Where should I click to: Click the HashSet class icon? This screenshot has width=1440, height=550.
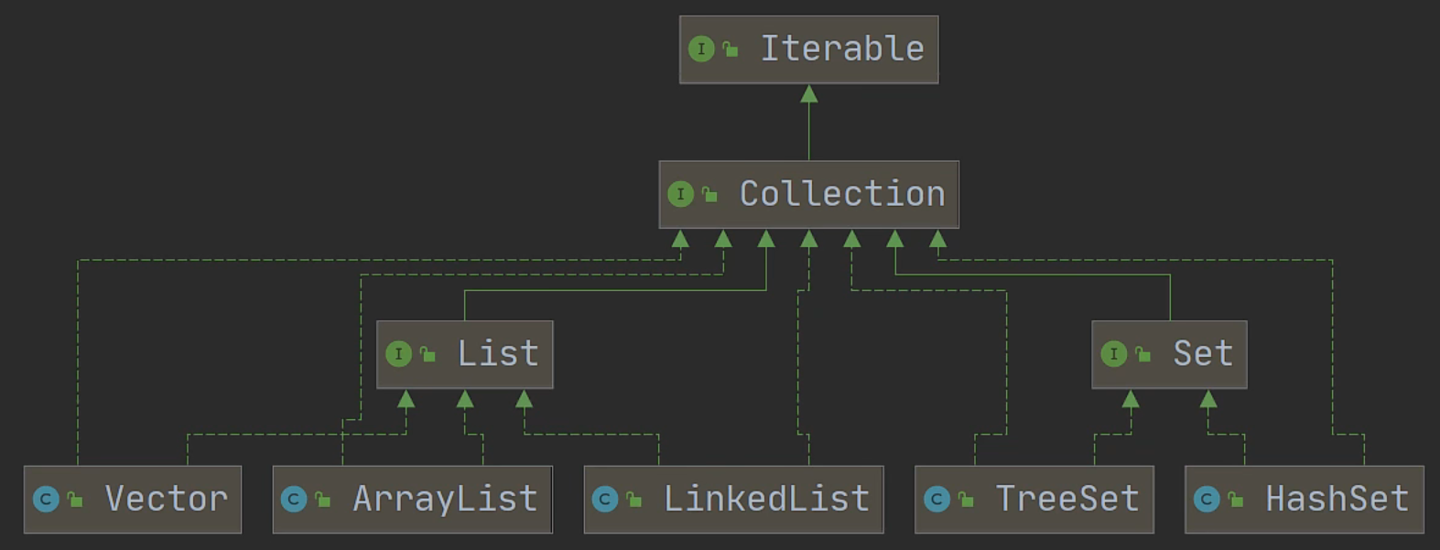(x=1207, y=500)
